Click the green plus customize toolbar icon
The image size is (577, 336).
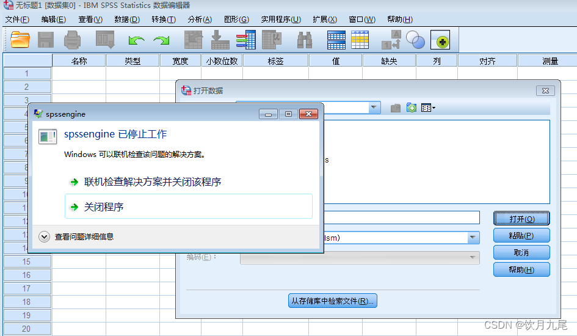pyautogui.click(x=440, y=40)
